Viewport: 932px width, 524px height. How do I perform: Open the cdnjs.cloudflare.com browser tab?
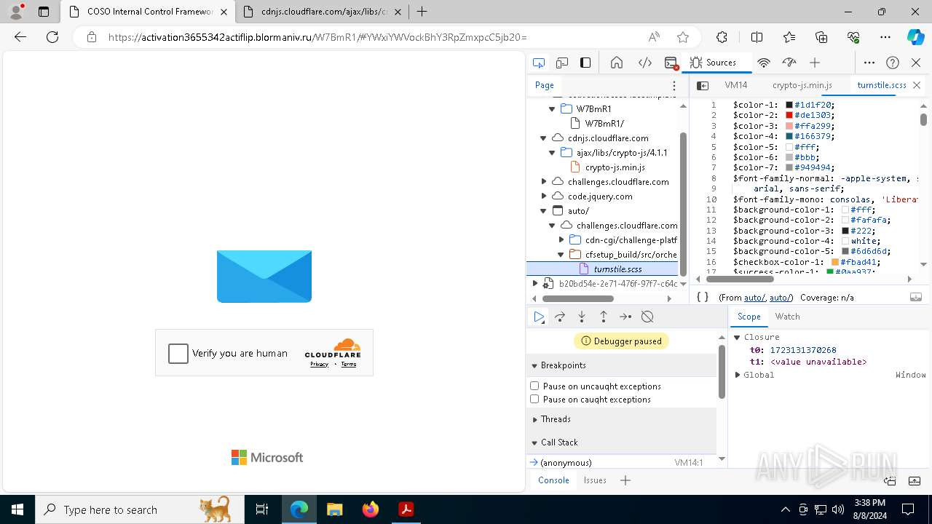click(x=323, y=12)
